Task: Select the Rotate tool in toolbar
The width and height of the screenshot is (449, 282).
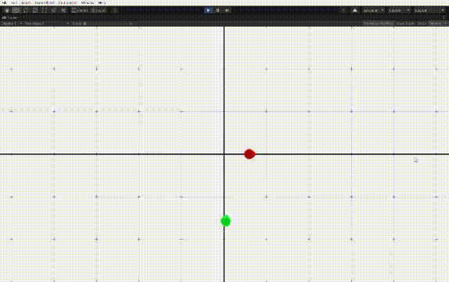Action: pyautogui.click(x=26, y=10)
